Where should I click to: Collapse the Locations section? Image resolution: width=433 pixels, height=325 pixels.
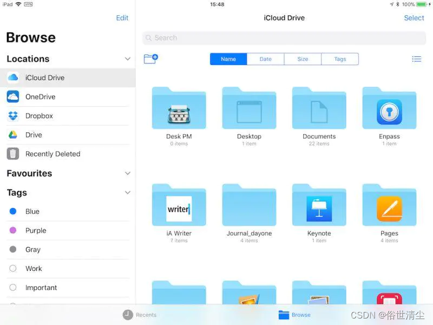[x=128, y=59]
